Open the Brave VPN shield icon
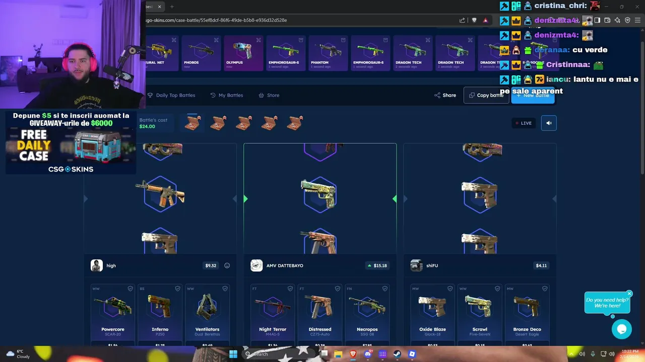Viewport: 645px width, 362px height. tap(627, 20)
